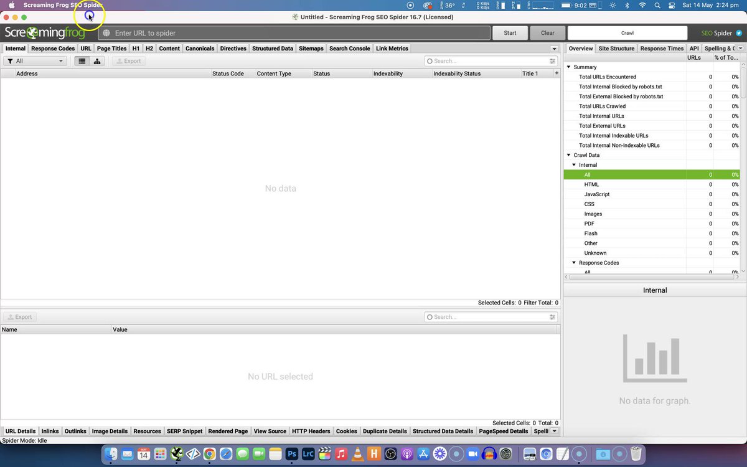Launch Zoom from the dock
747x467 pixels.
click(473, 454)
